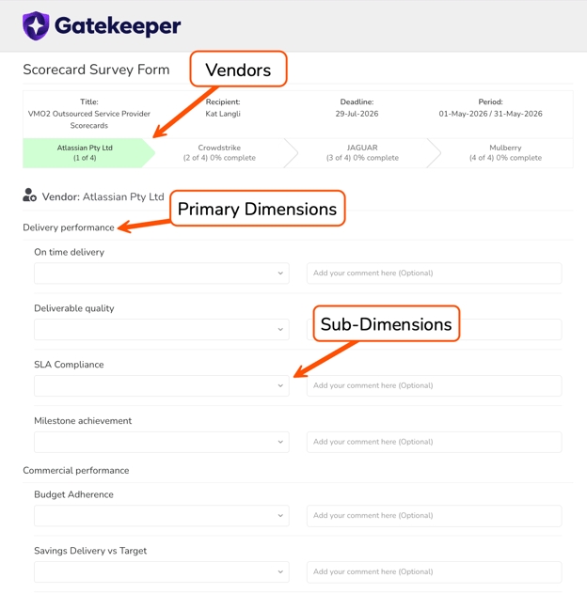Open the Budget Adherence rating dropdown
Image resolution: width=587 pixels, height=594 pixels.
(x=162, y=516)
